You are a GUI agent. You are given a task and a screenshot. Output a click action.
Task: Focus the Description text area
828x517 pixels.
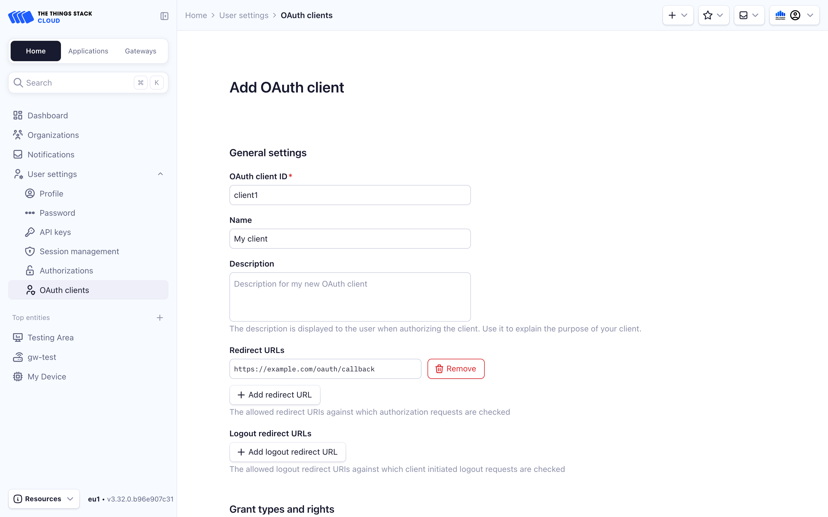coord(350,297)
